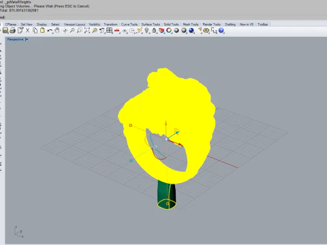The image size is (327, 245).
Task: Open Rhino Options from the toolbar
Action: tap(206, 31)
